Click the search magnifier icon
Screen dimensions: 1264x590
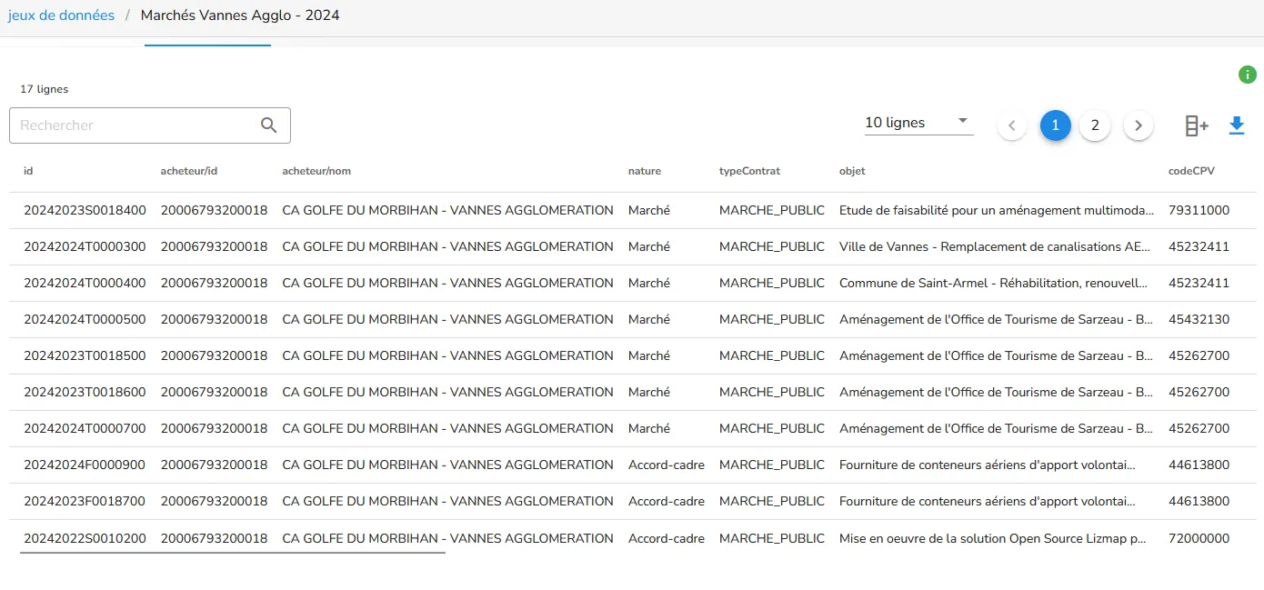pos(268,125)
